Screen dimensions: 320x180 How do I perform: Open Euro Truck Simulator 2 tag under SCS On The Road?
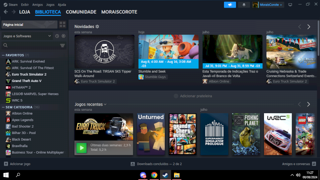coord(95,81)
